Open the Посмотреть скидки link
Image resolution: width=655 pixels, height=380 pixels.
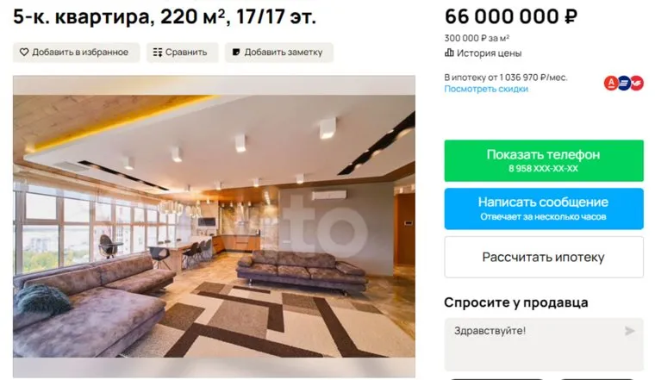486,89
